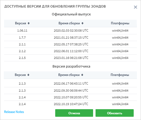
Task: Click build time 2020.02.03 02:30:08 UTC
Action: point(71,31)
